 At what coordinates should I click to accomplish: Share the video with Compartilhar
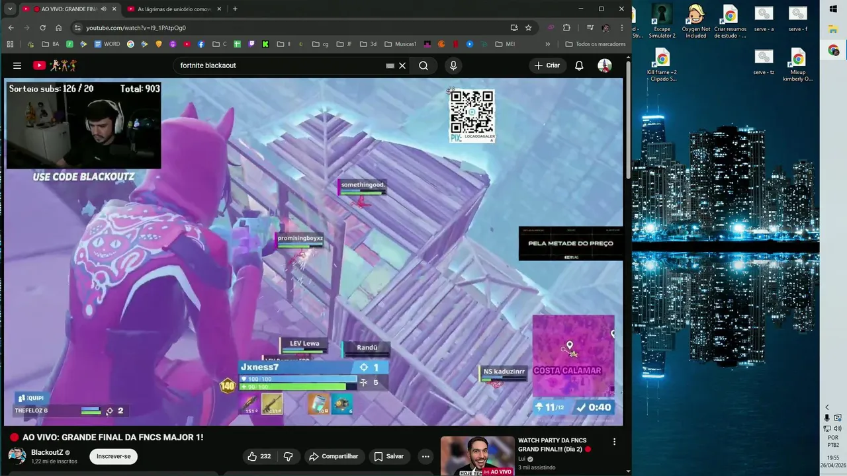334,456
